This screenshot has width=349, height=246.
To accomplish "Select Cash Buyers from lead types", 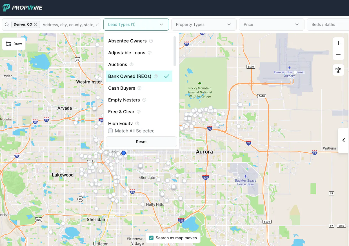I will (121, 88).
